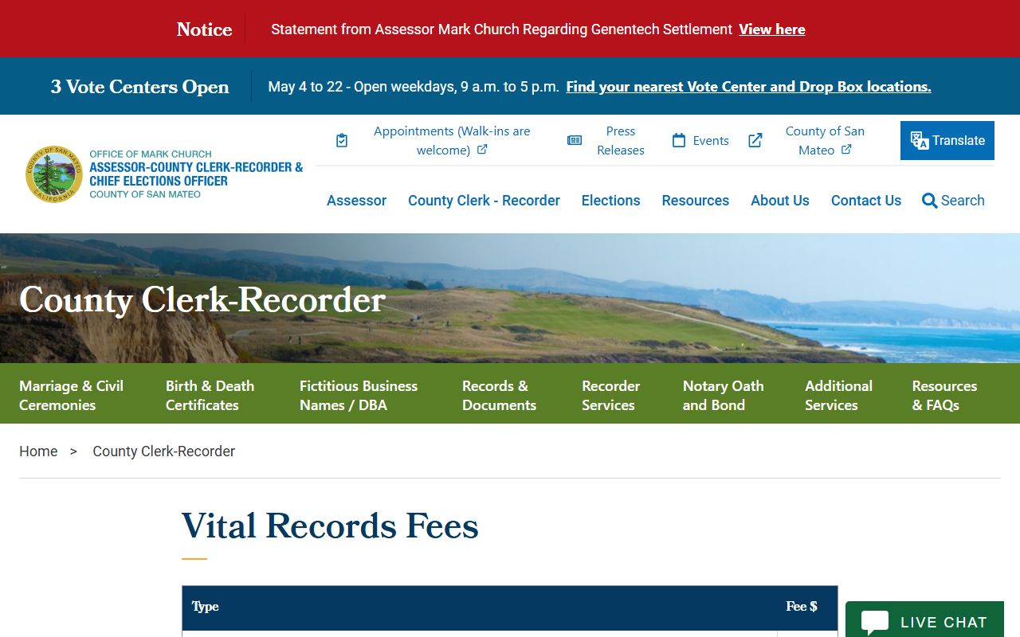1020x637 pixels.
Task: Click the clipboard icon beside Appointments
Action: point(342,141)
